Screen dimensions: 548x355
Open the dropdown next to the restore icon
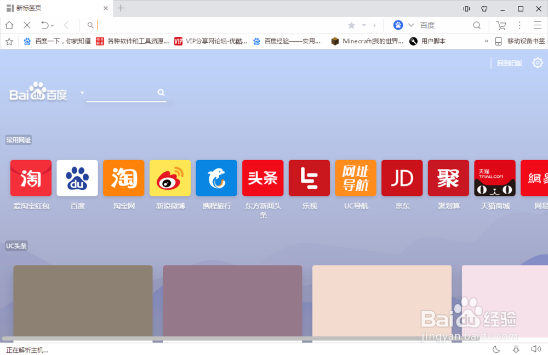[x=53, y=26]
